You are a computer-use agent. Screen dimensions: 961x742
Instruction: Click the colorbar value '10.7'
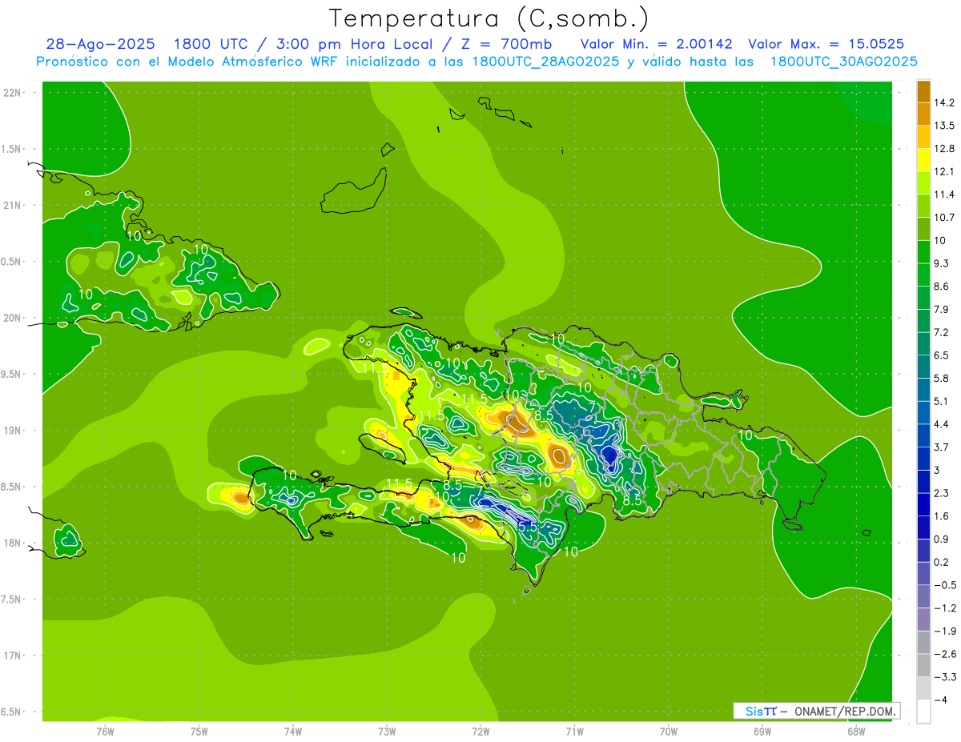click(943, 218)
